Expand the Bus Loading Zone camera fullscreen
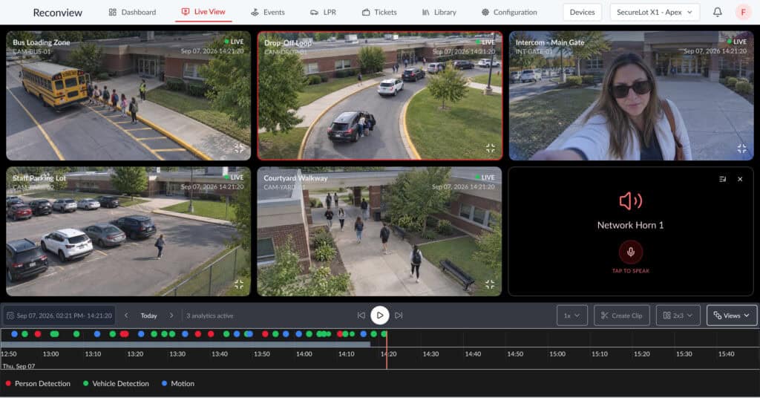 (239, 149)
